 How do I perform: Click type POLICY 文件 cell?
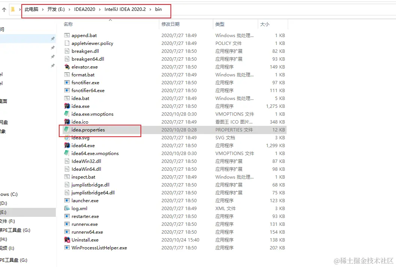tap(228, 43)
